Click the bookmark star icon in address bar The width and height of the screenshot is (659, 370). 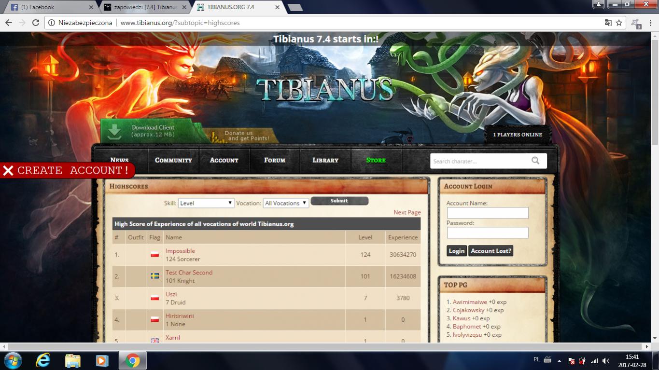tap(619, 23)
